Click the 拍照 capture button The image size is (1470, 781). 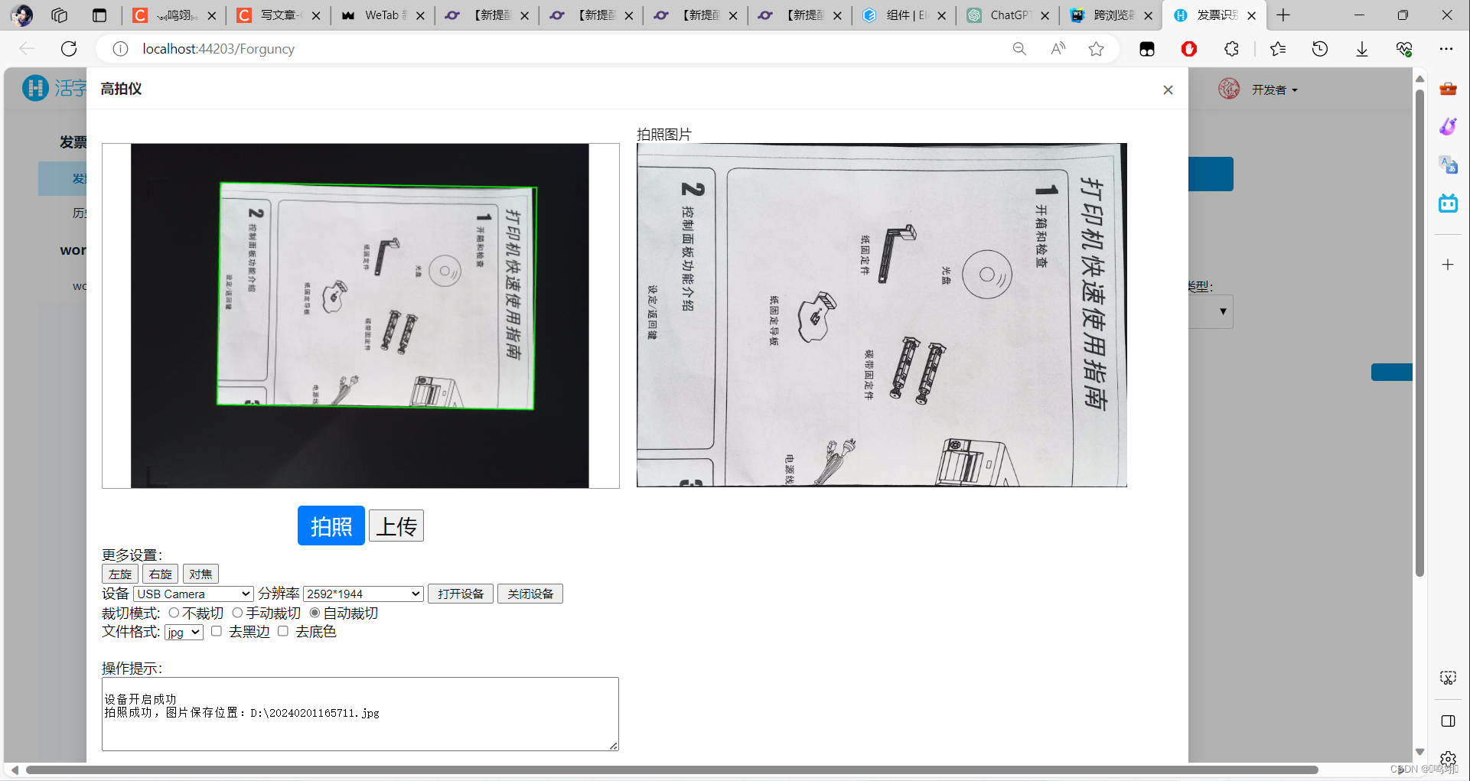[331, 526]
